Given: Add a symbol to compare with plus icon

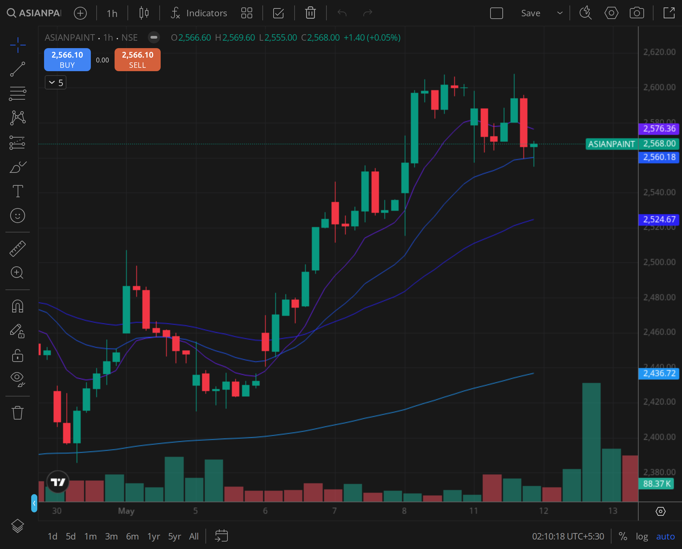Looking at the screenshot, I should (x=80, y=13).
